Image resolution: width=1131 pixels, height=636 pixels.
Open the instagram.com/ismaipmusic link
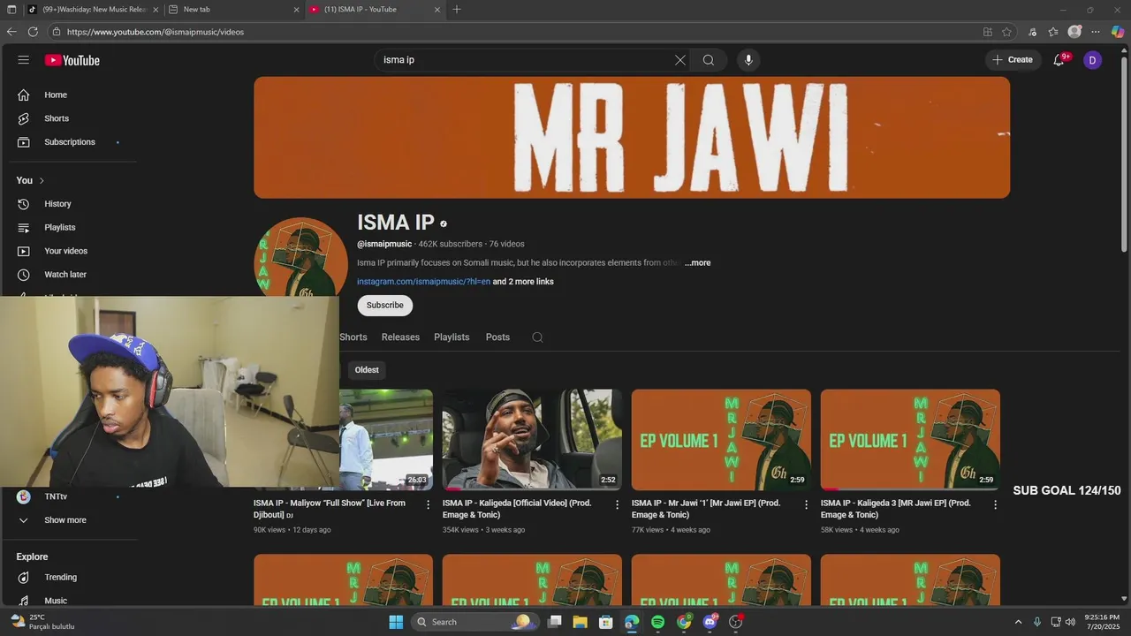click(x=423, y=282)
